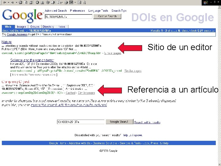This screenshot has width=221, height=166.
Task: Click the top Google Search button
Action: coord(107,16)
